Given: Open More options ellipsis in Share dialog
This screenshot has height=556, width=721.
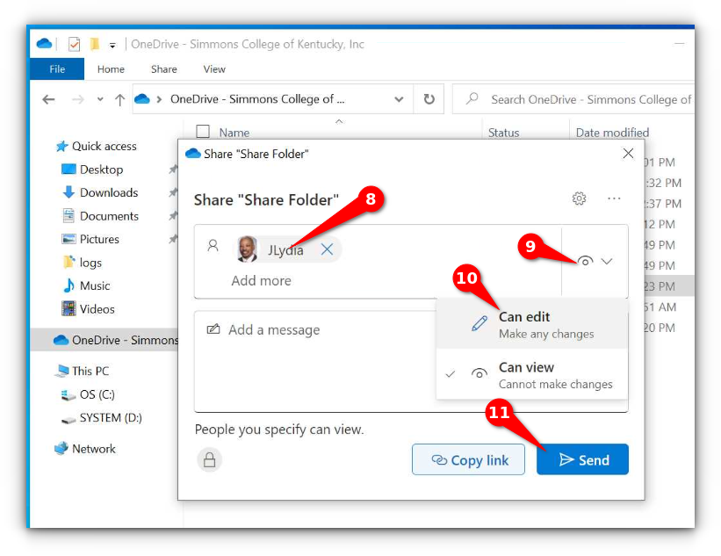Looking at the screenshot, I should (x=614, y=199).
